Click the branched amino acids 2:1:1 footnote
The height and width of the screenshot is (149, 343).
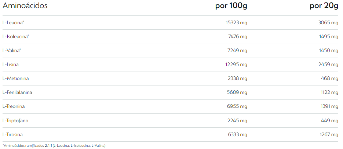[x=54, y=145]
